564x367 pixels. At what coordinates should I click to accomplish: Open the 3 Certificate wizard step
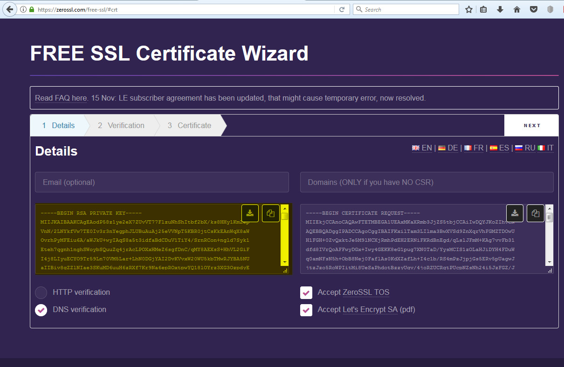(x=190, y=125)
